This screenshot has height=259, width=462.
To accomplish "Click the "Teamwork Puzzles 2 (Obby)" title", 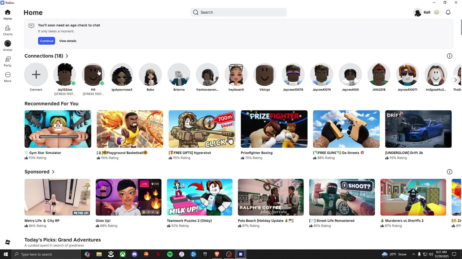I will click(189, 221).
